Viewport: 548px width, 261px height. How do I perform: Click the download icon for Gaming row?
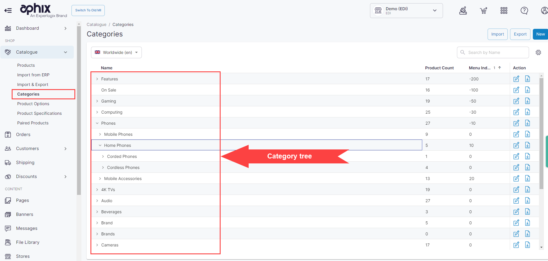pyautogui.click(x=527, y=101)
